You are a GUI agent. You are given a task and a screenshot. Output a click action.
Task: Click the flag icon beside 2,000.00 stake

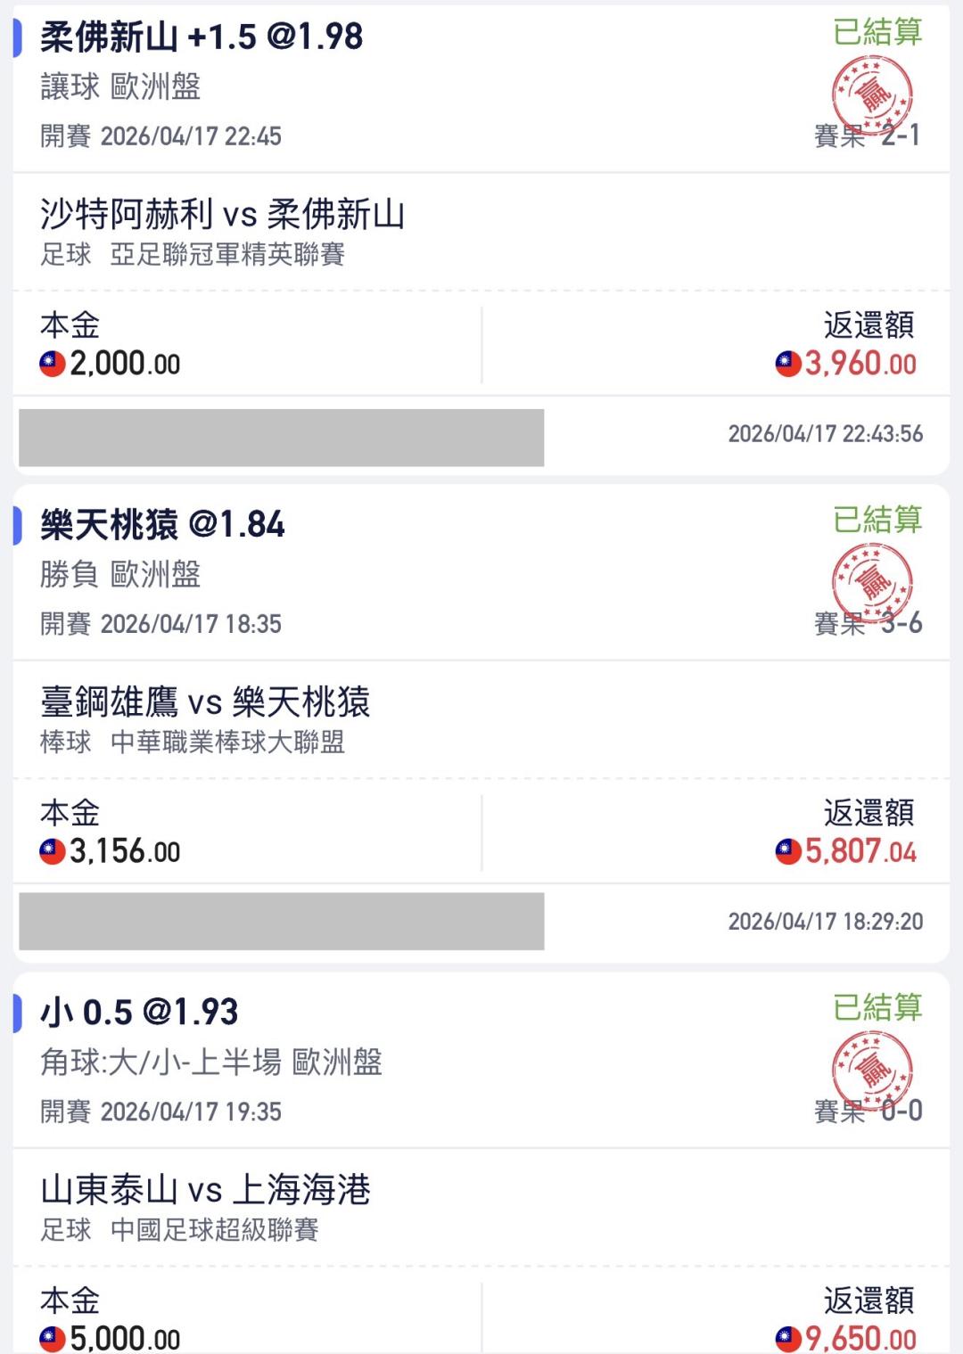pyautogui.click(x=53, y=364)
